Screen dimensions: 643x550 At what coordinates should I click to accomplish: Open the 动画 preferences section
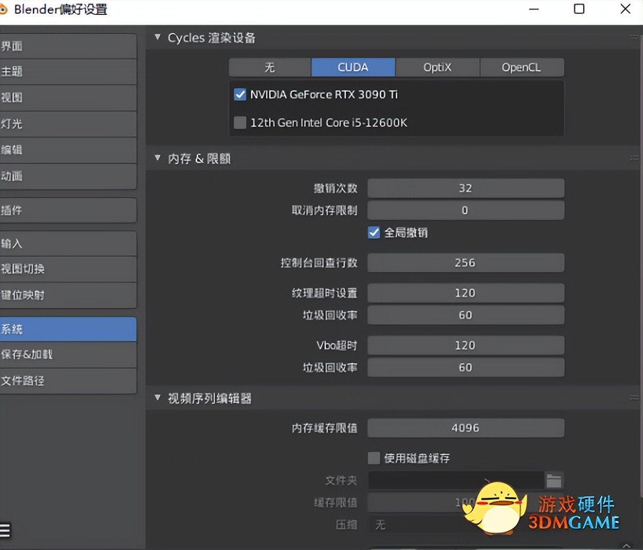(68, 176)
